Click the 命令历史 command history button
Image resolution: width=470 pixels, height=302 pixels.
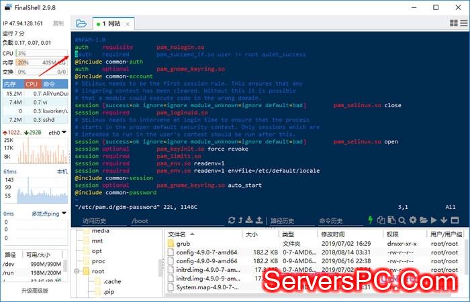pos(331,220)
